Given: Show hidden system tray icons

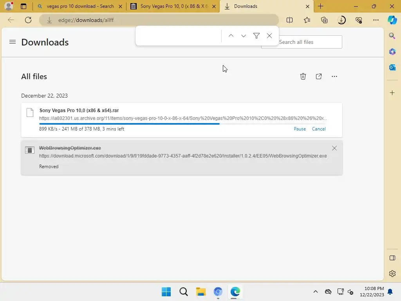Looking at the screenshot, I should point(316,292).
